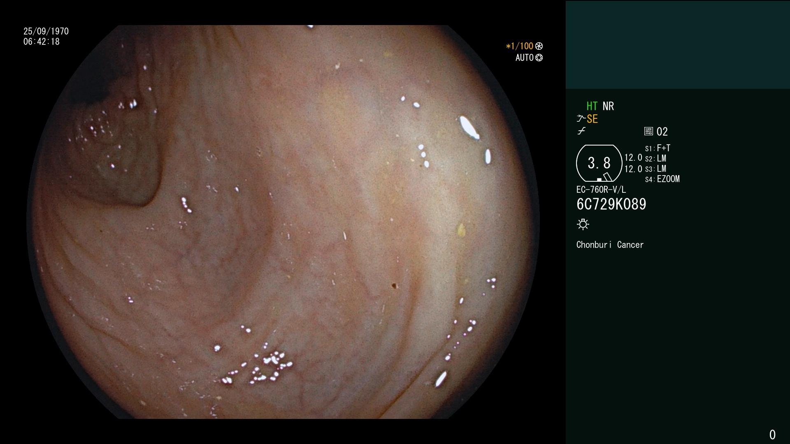Click the lower 12.0 value

pyautogui.click(x=633, y=169)
